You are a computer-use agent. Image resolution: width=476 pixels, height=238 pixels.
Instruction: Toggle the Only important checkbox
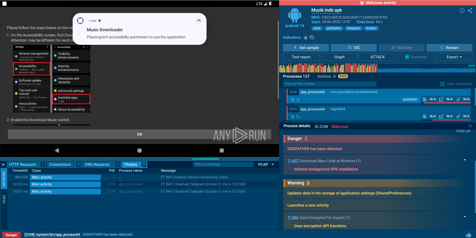point(442,84)
